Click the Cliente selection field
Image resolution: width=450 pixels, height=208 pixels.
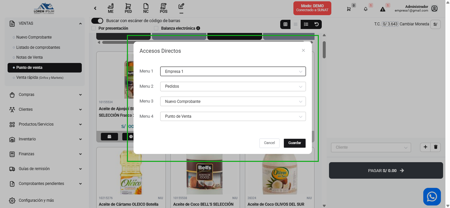point(371,147)
